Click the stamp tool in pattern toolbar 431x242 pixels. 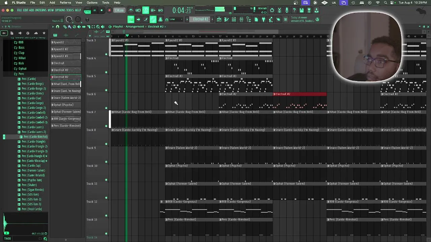coord(160,19)
